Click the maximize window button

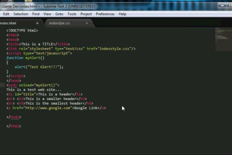[230, 5]
